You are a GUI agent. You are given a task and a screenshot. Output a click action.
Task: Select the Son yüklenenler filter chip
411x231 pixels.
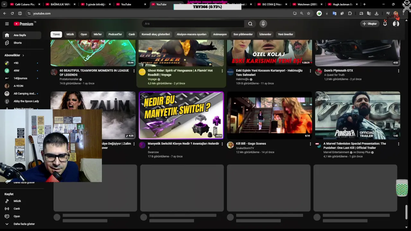(243, 34)
